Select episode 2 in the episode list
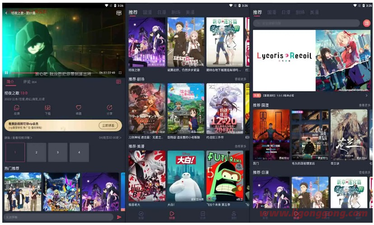The image size is (374, 225). tap(36, 152)
